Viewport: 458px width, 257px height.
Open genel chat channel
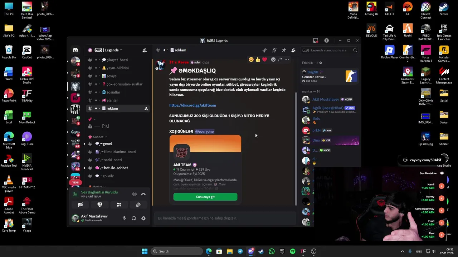[x=117, y=143]
